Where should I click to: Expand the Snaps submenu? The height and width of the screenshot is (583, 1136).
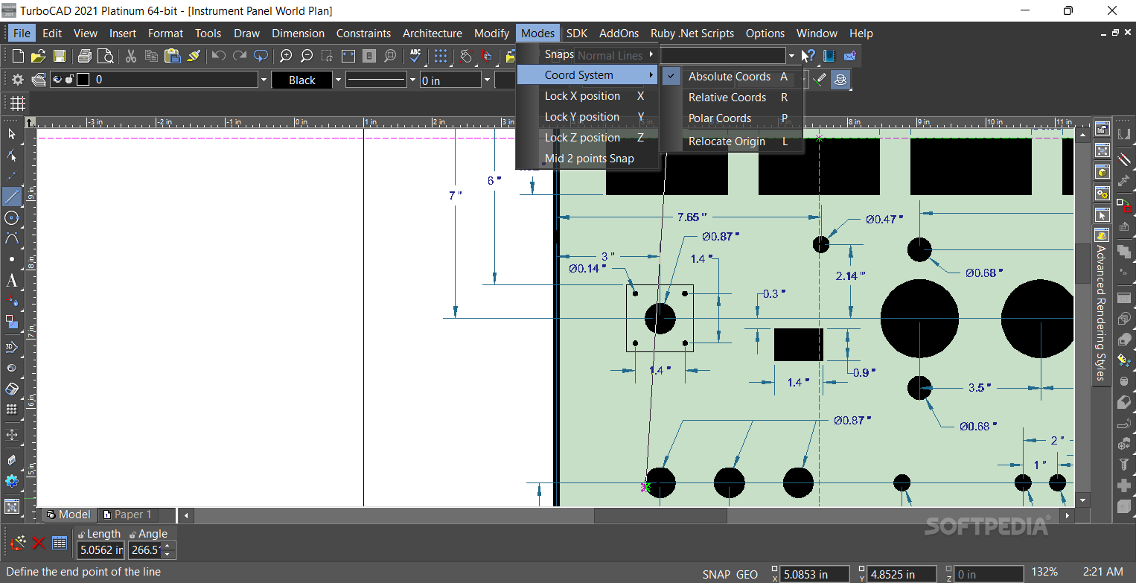pyautogui.click(x=587, y=54)
